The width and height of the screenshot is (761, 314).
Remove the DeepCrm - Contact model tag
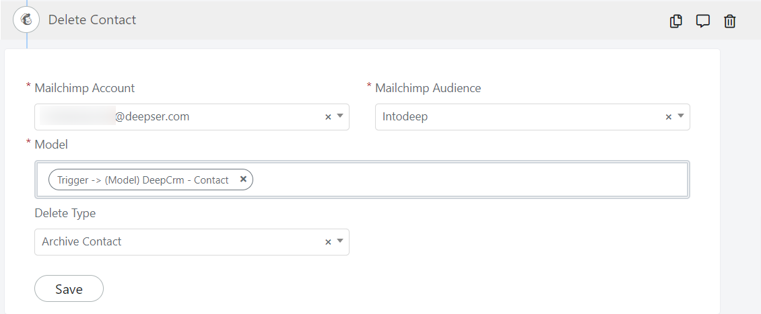[x=244, y=180]
